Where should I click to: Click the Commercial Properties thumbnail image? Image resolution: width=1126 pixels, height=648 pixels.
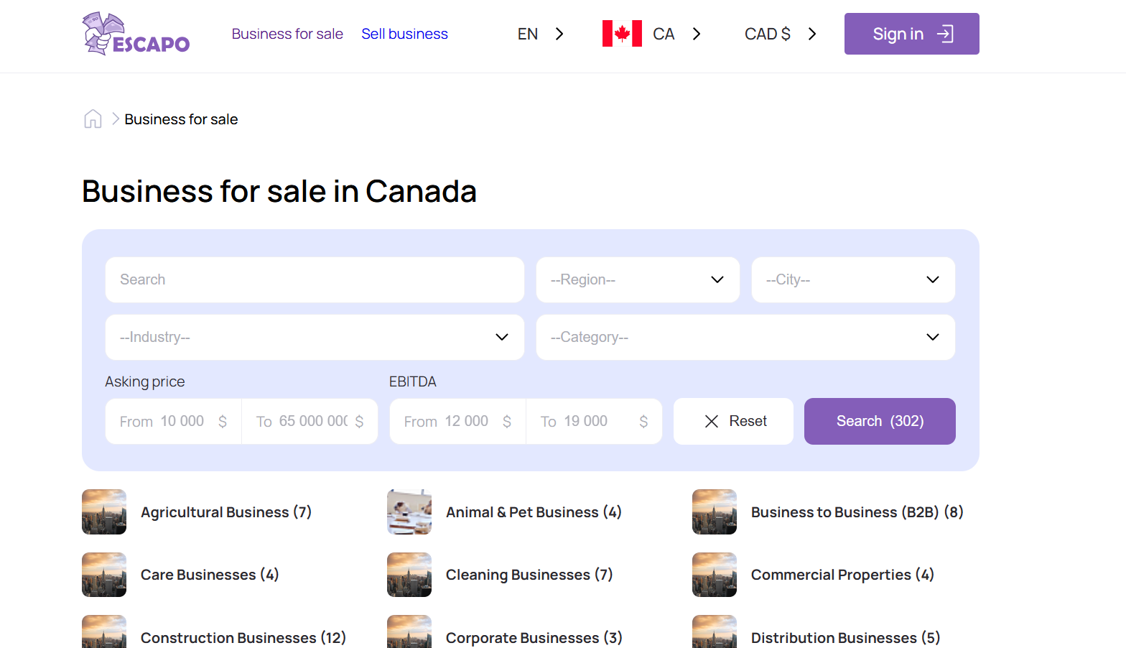click(x=715, y=575)
